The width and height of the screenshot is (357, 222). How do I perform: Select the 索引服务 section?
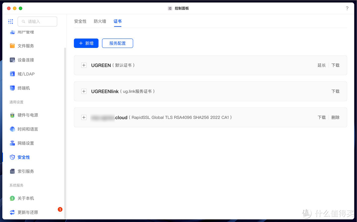(26, 171)
